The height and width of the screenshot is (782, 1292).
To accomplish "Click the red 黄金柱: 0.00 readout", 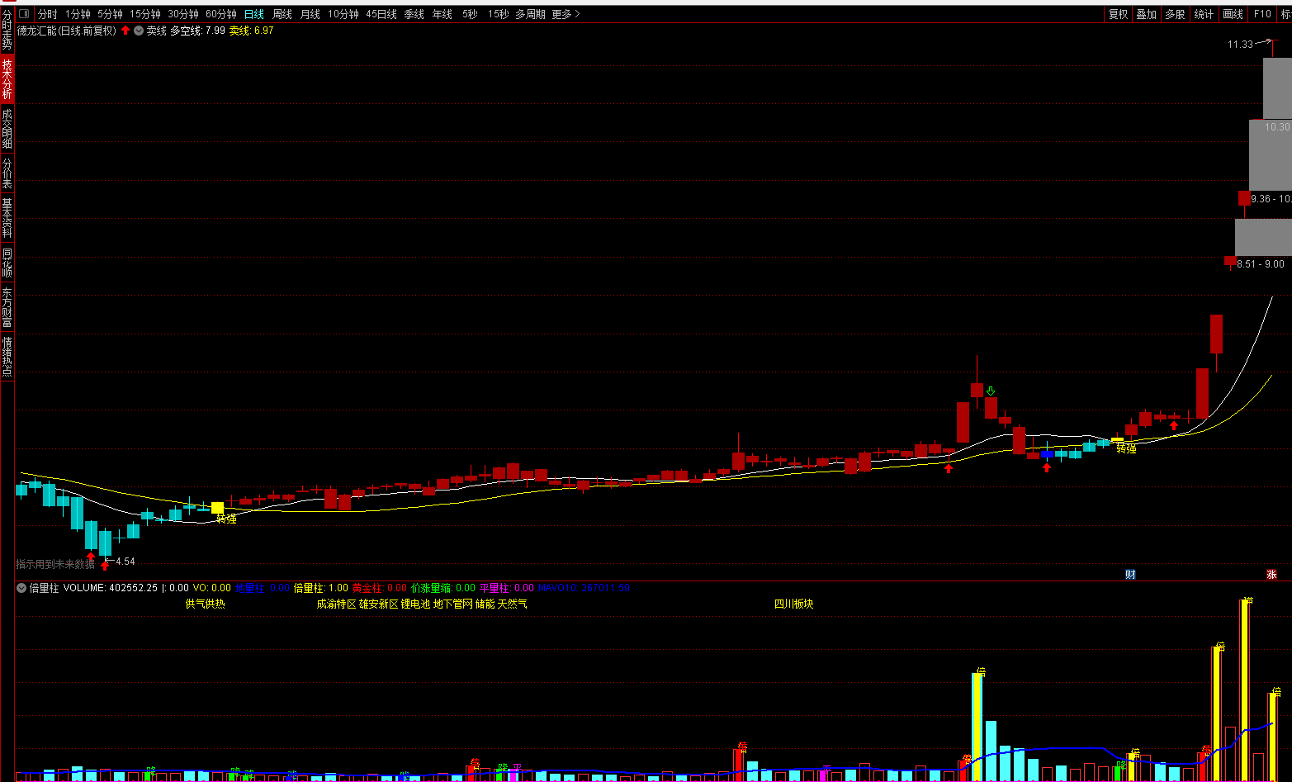I will tap(380, 588).
